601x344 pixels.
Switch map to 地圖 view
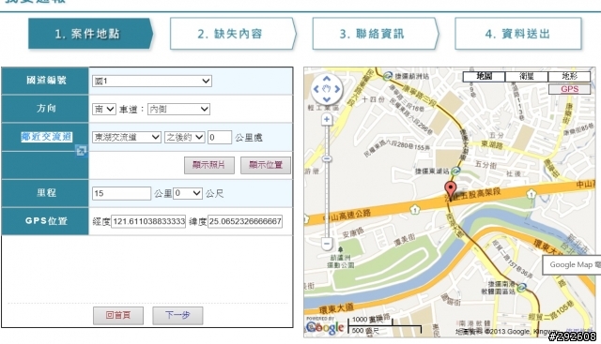click(x=485, y=77)
